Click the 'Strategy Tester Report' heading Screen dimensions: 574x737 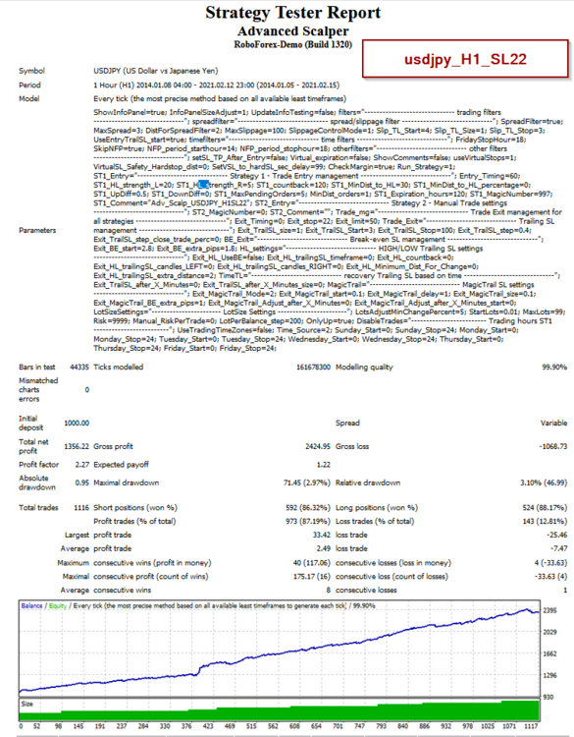[x=292, y=13]
